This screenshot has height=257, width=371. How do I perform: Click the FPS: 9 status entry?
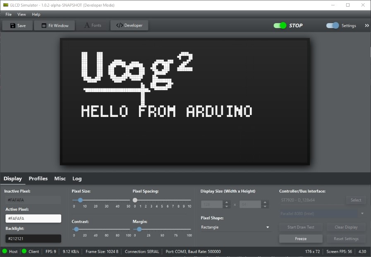[x=50, y=251]
